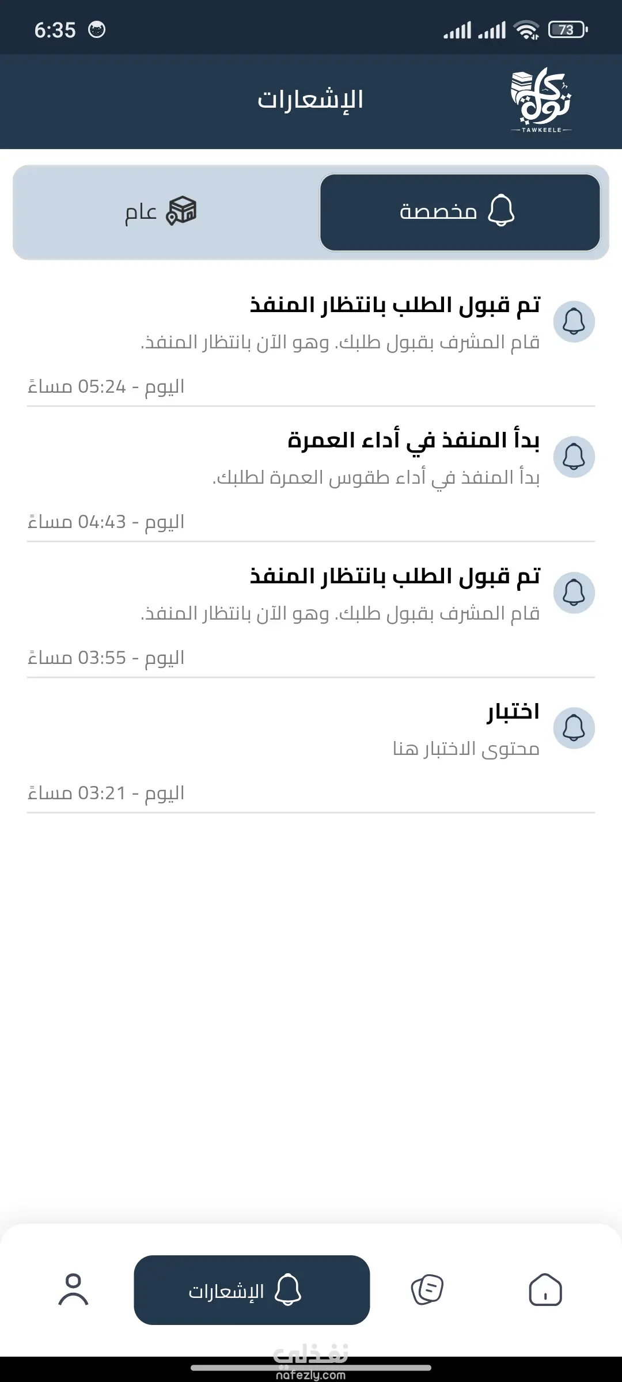622x1382 pixels.
Task: Open the chat messages icon in bottom bar
Action: [x=427, y=1289]
